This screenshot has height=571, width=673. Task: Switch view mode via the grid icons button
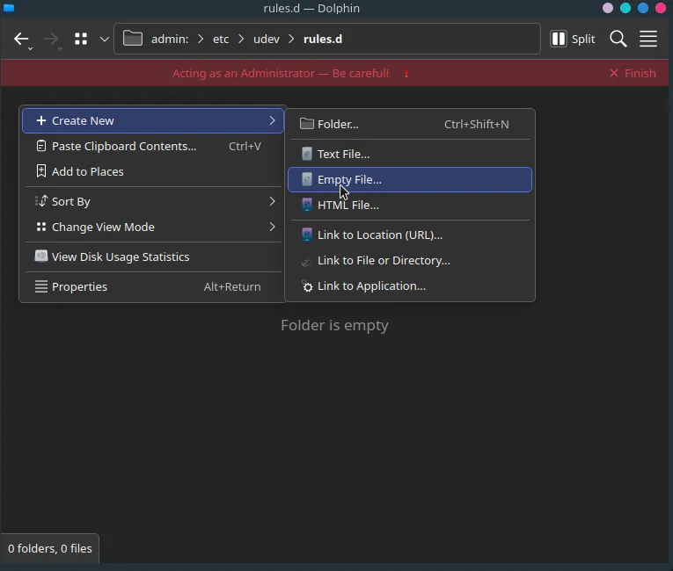(x=81, y=39)
